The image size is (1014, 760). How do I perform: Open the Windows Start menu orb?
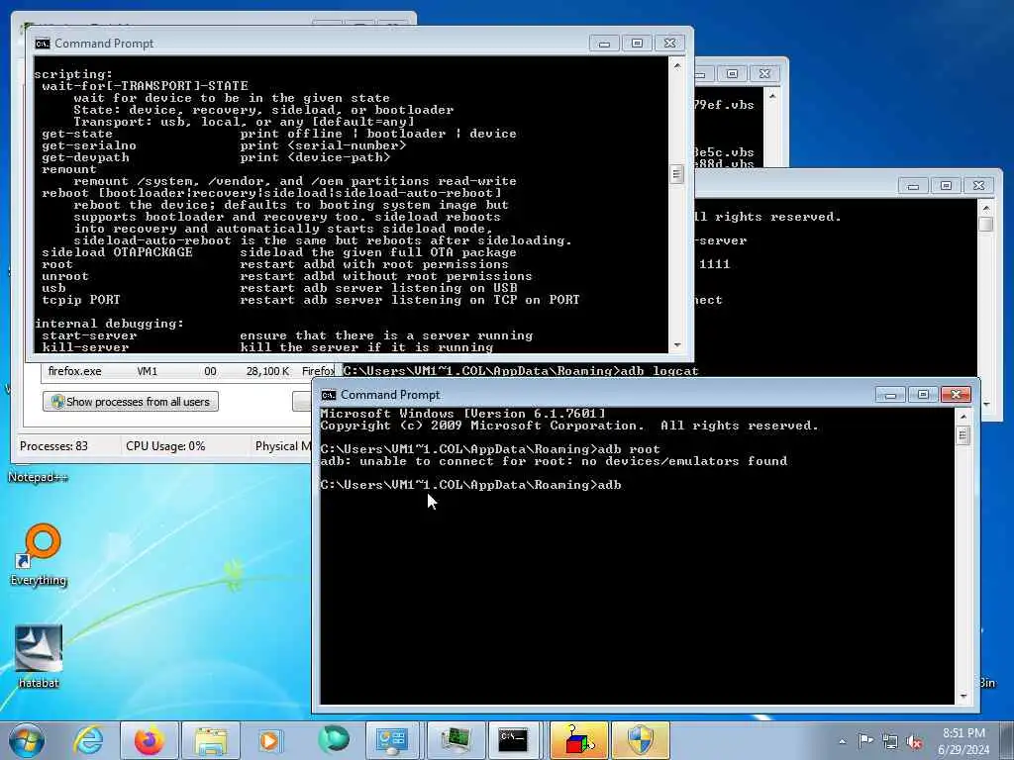[x=27, y=740]
